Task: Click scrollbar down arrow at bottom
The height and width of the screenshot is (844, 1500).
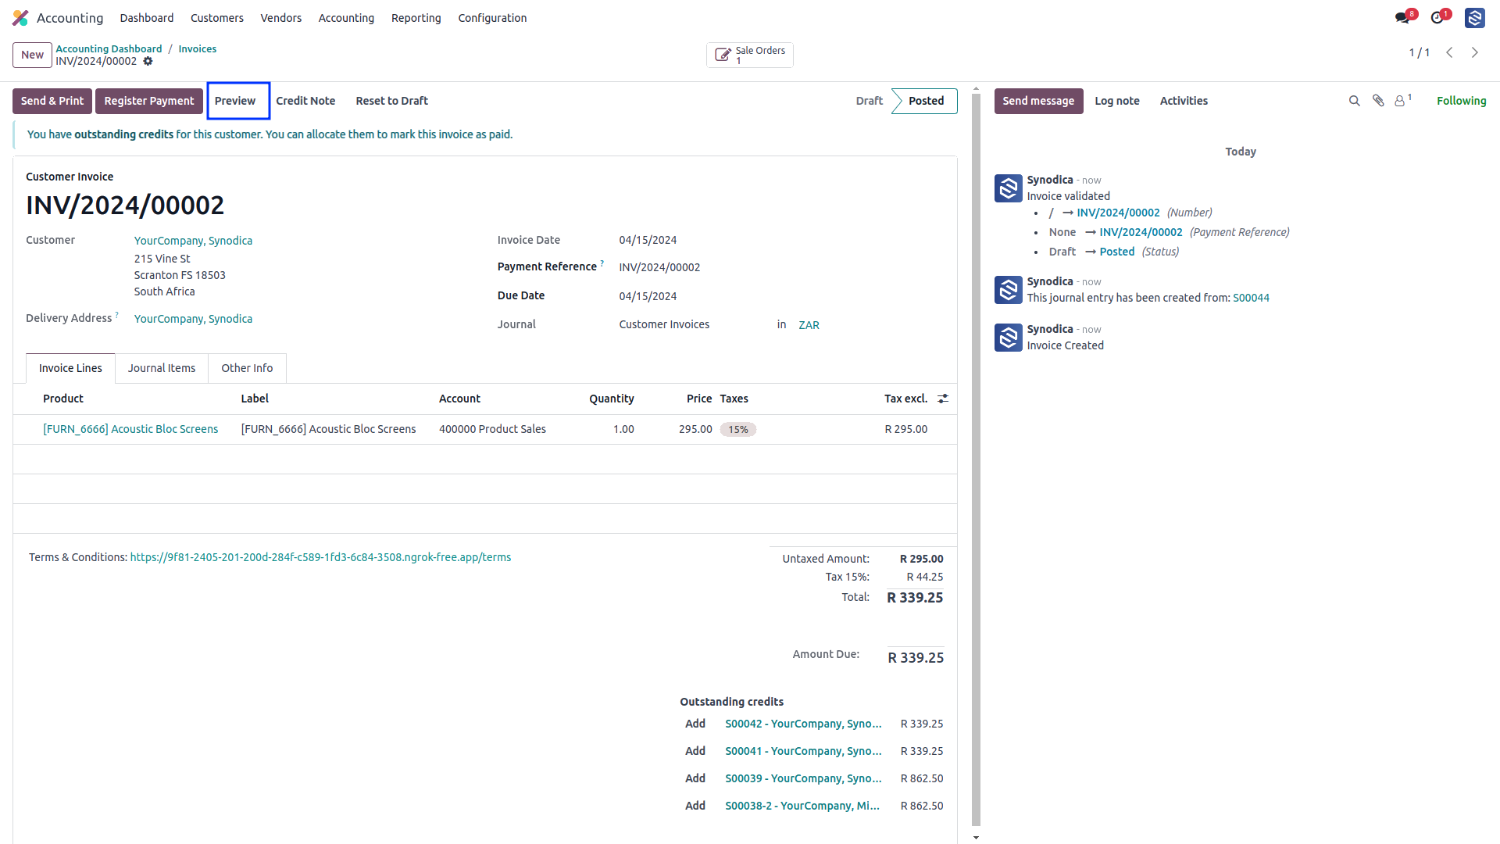Action: click(976, 837)
